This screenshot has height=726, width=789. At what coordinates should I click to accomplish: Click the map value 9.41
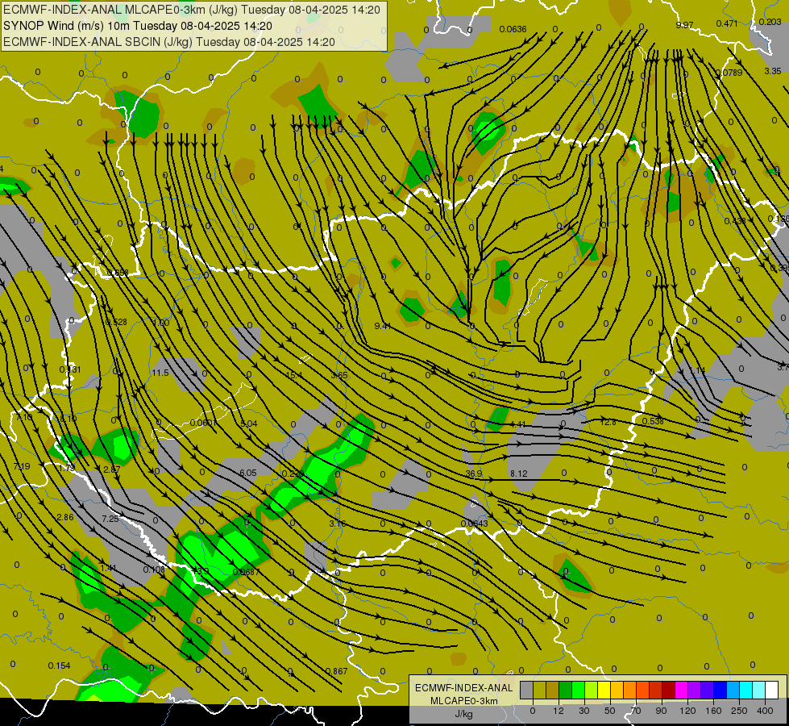(383, 326)
